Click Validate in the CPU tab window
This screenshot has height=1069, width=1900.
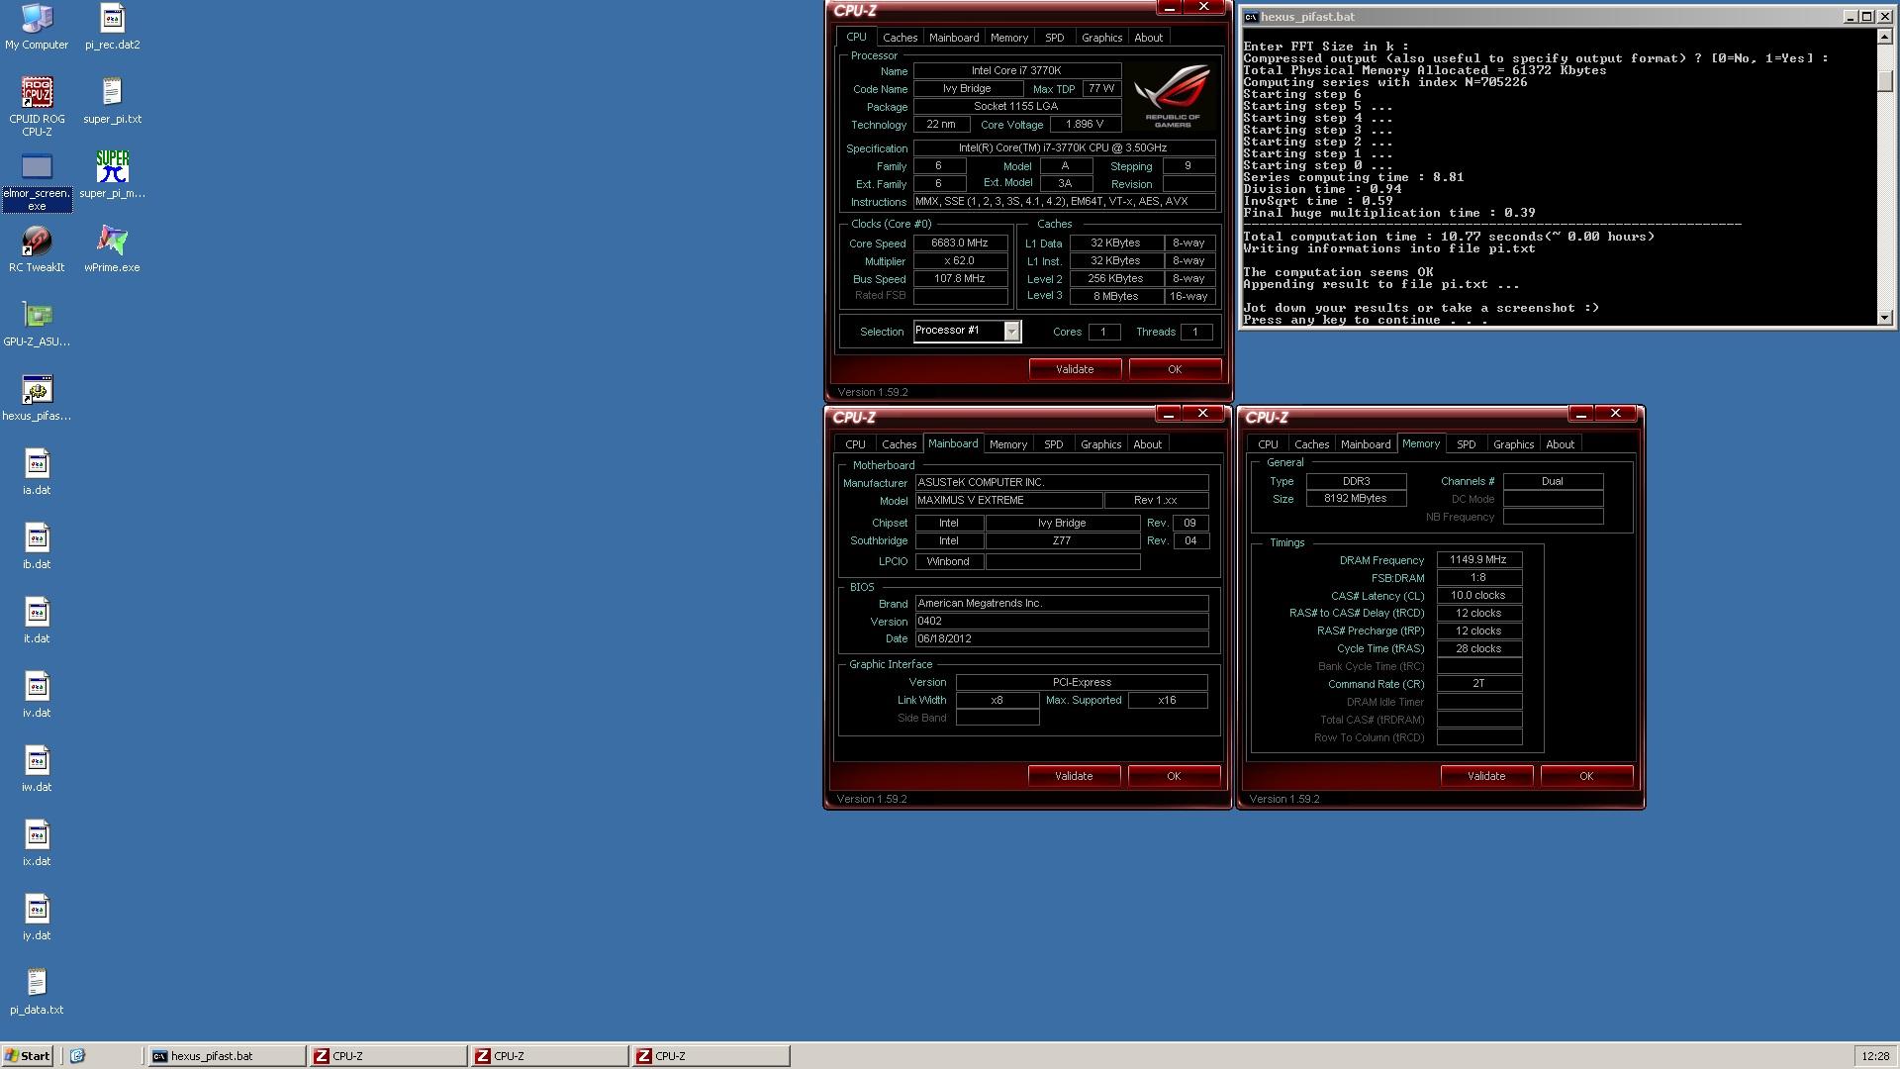(1075, 369)
